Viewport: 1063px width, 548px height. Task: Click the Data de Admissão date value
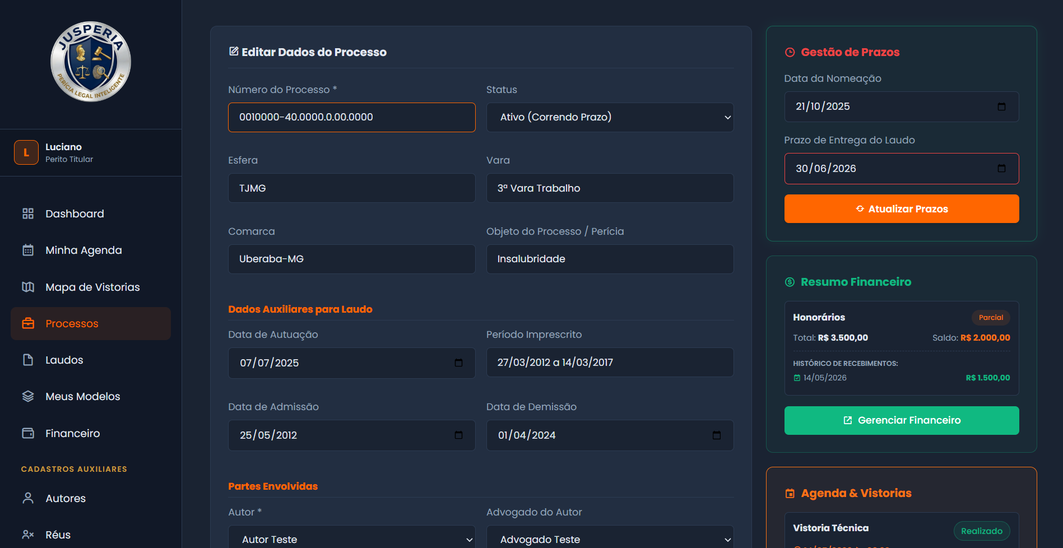click(x=268, y=435)
